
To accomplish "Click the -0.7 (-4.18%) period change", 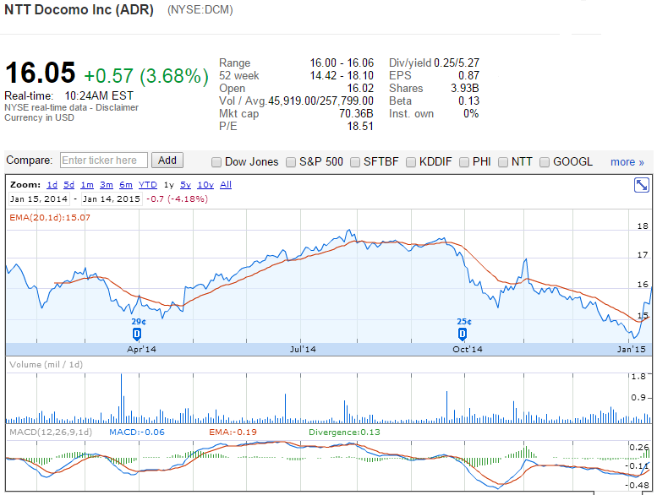I will [177, 199].
